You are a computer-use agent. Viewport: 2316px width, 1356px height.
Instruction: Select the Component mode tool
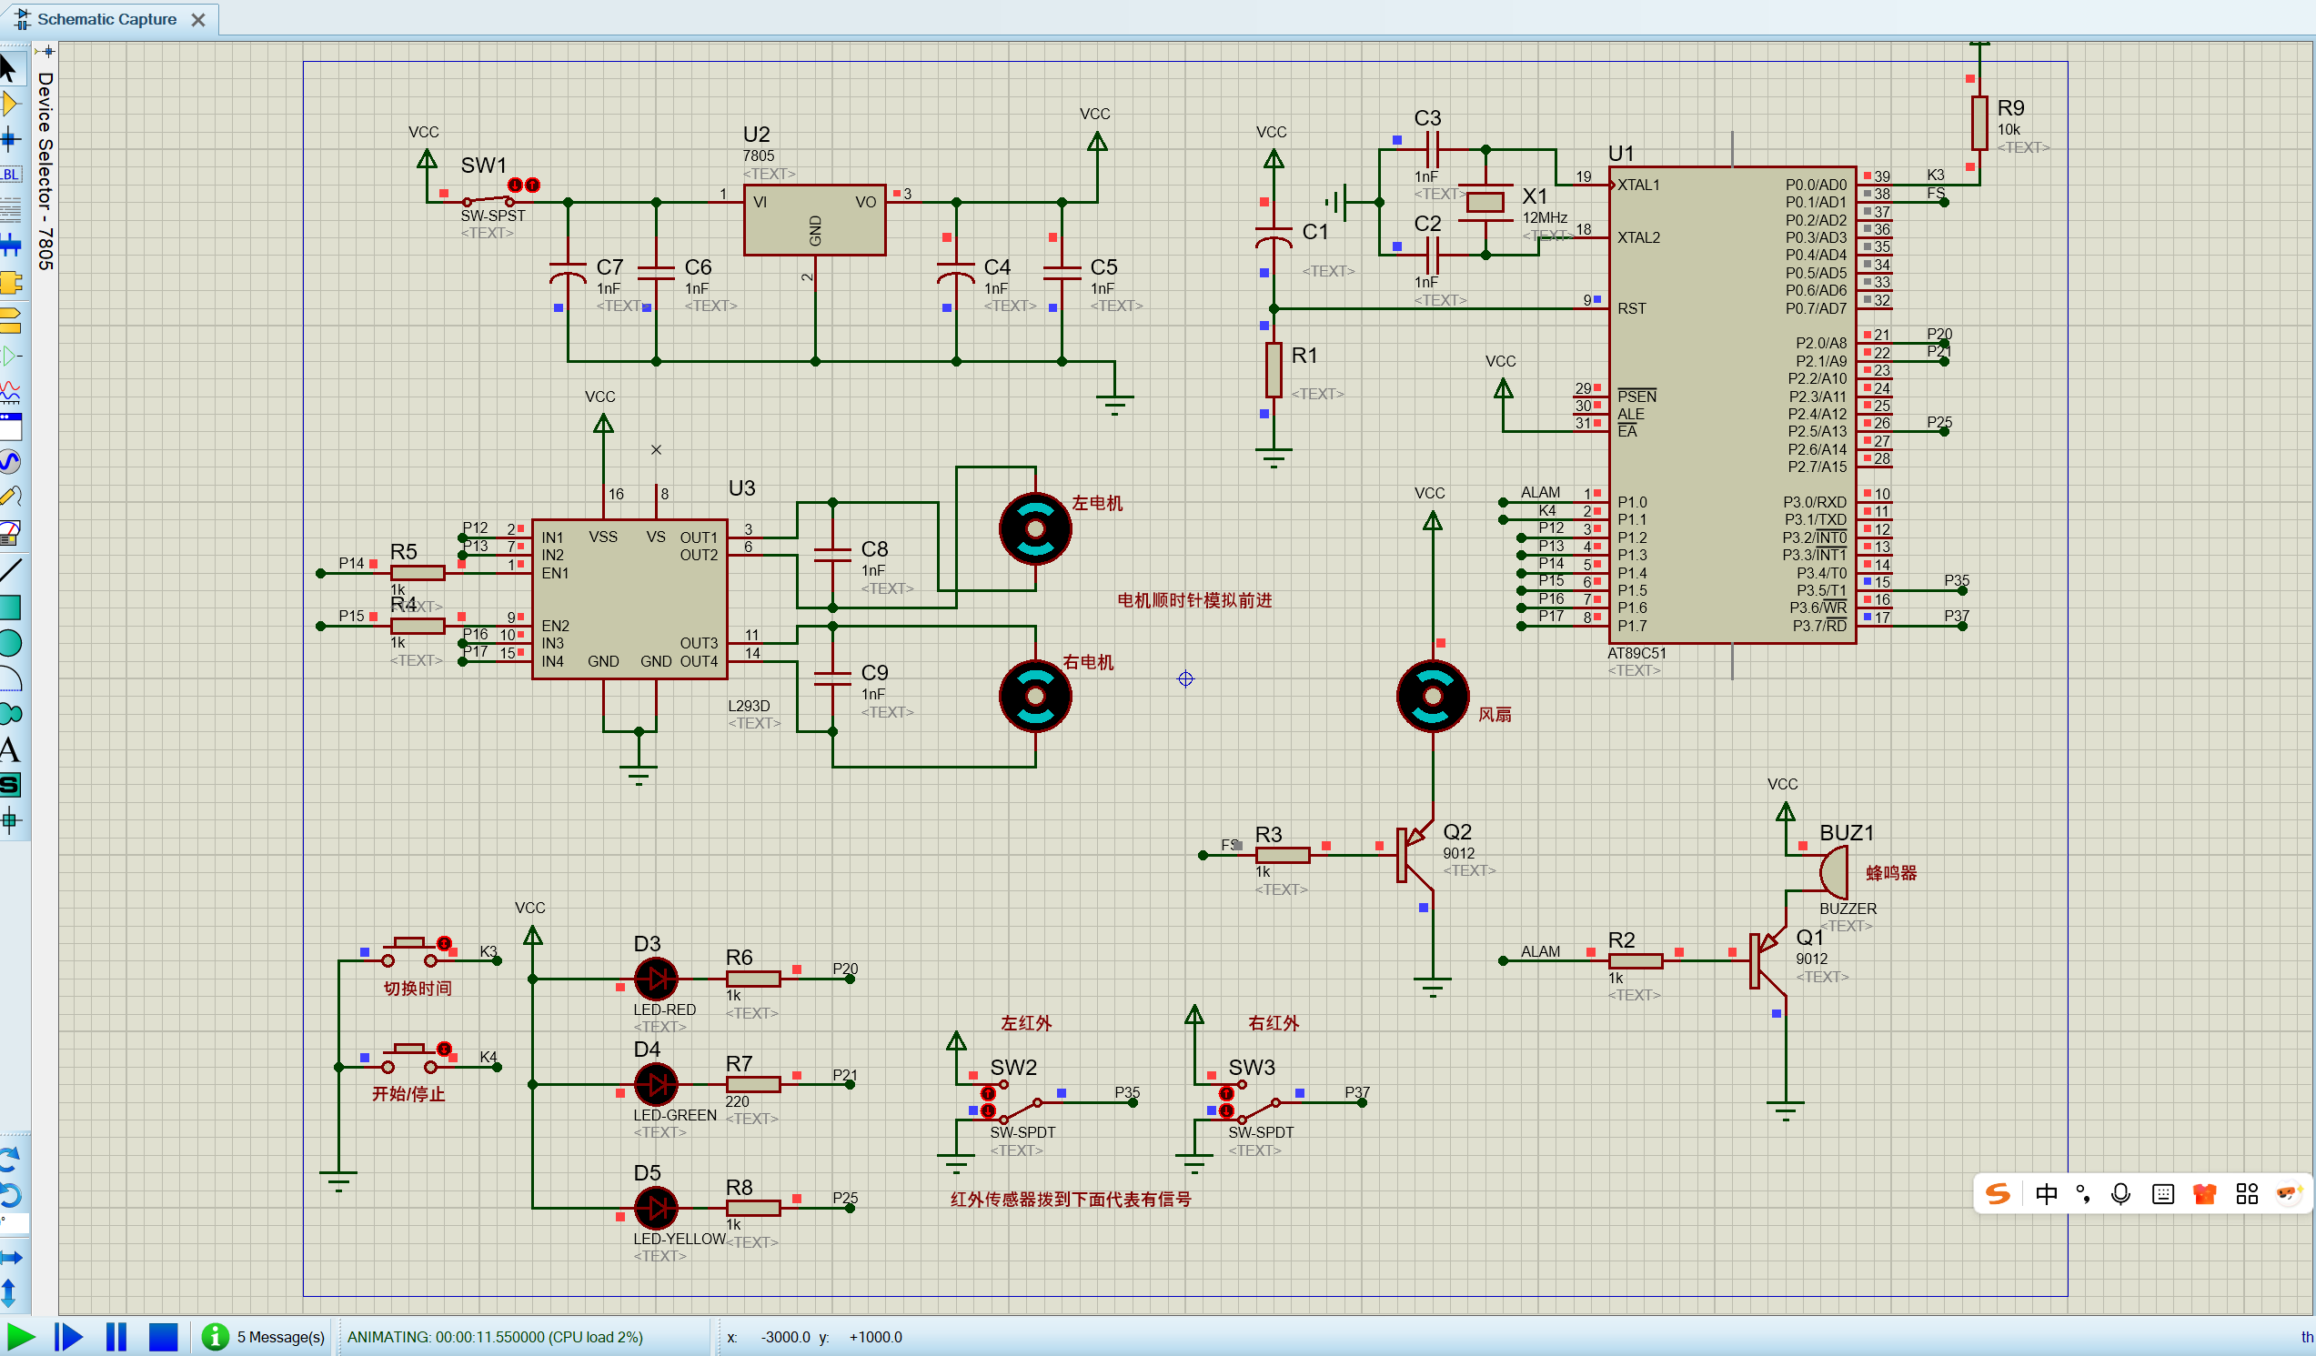(10, 104)
